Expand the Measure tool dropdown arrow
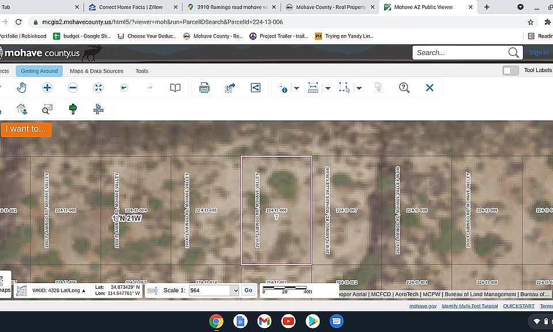Viewport: 553px width, 332px height. [328, 88]
